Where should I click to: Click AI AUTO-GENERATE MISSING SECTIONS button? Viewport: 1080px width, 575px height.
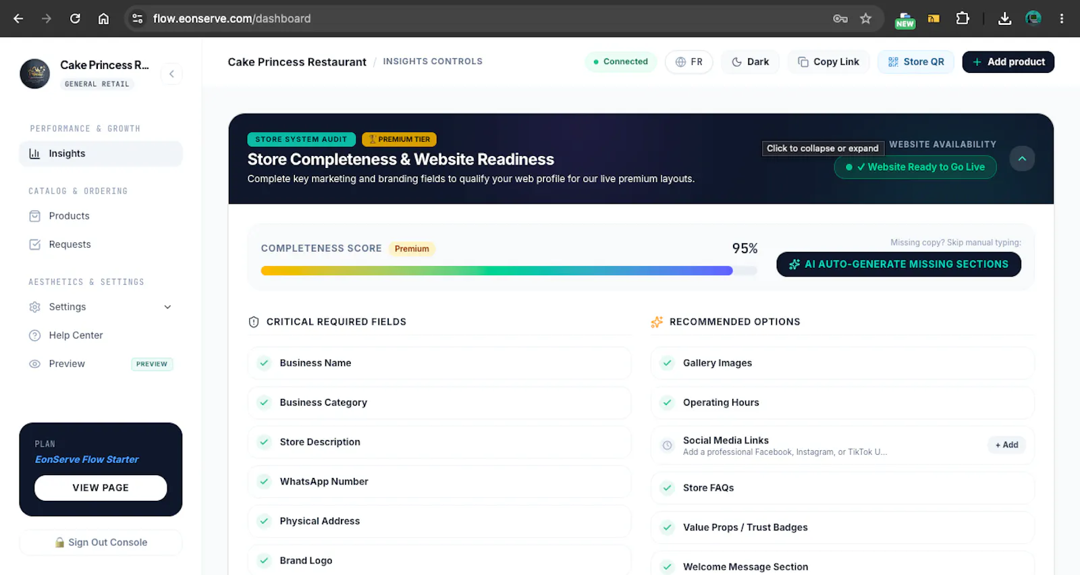click(898, 265)
